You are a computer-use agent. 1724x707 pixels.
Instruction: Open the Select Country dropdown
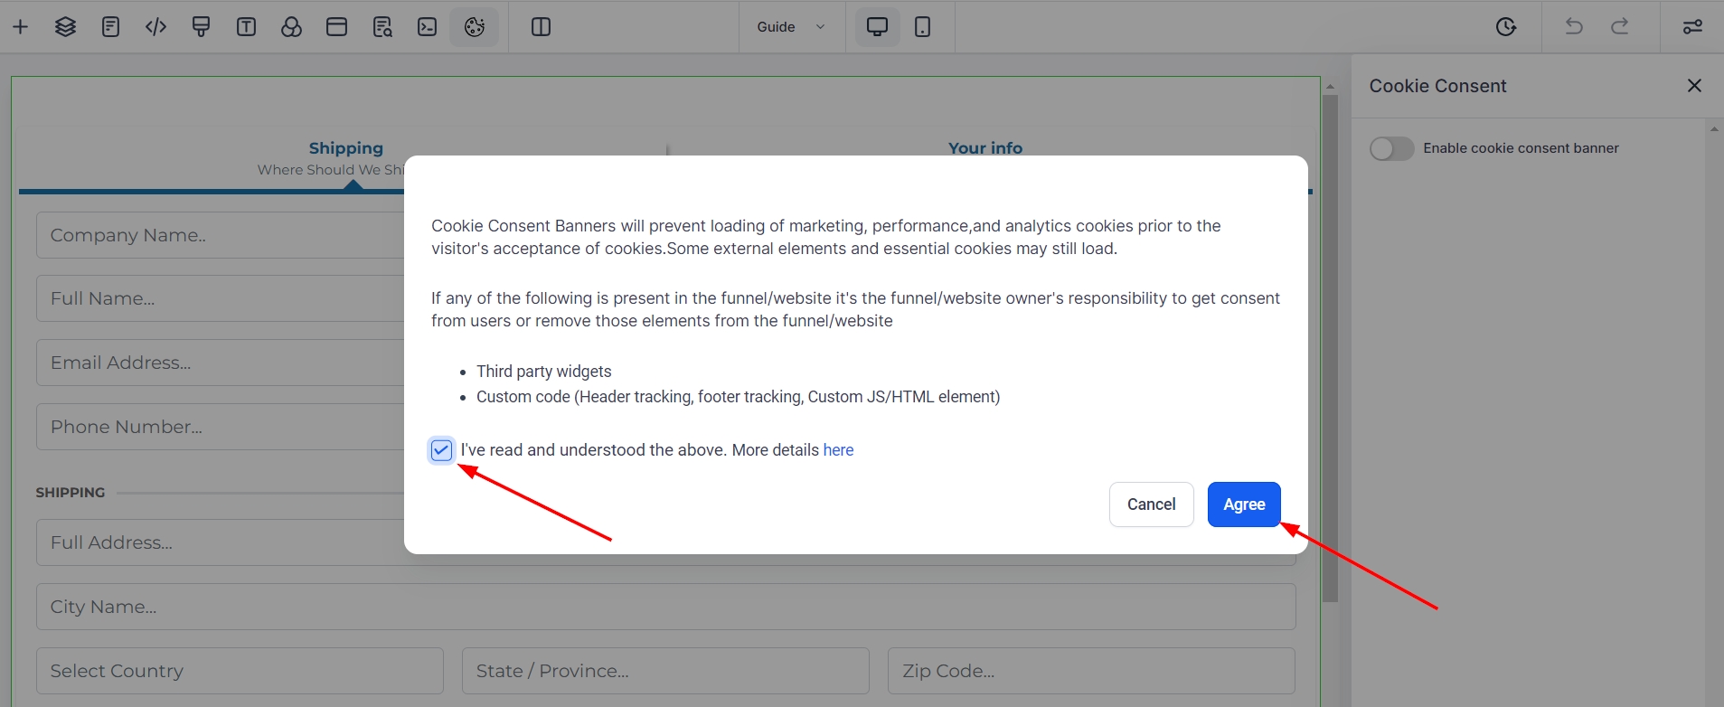click(x=240, y=671)
